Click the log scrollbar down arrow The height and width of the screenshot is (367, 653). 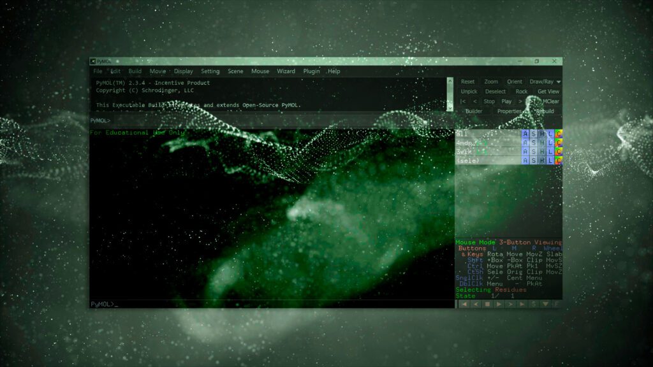[450, 108]
